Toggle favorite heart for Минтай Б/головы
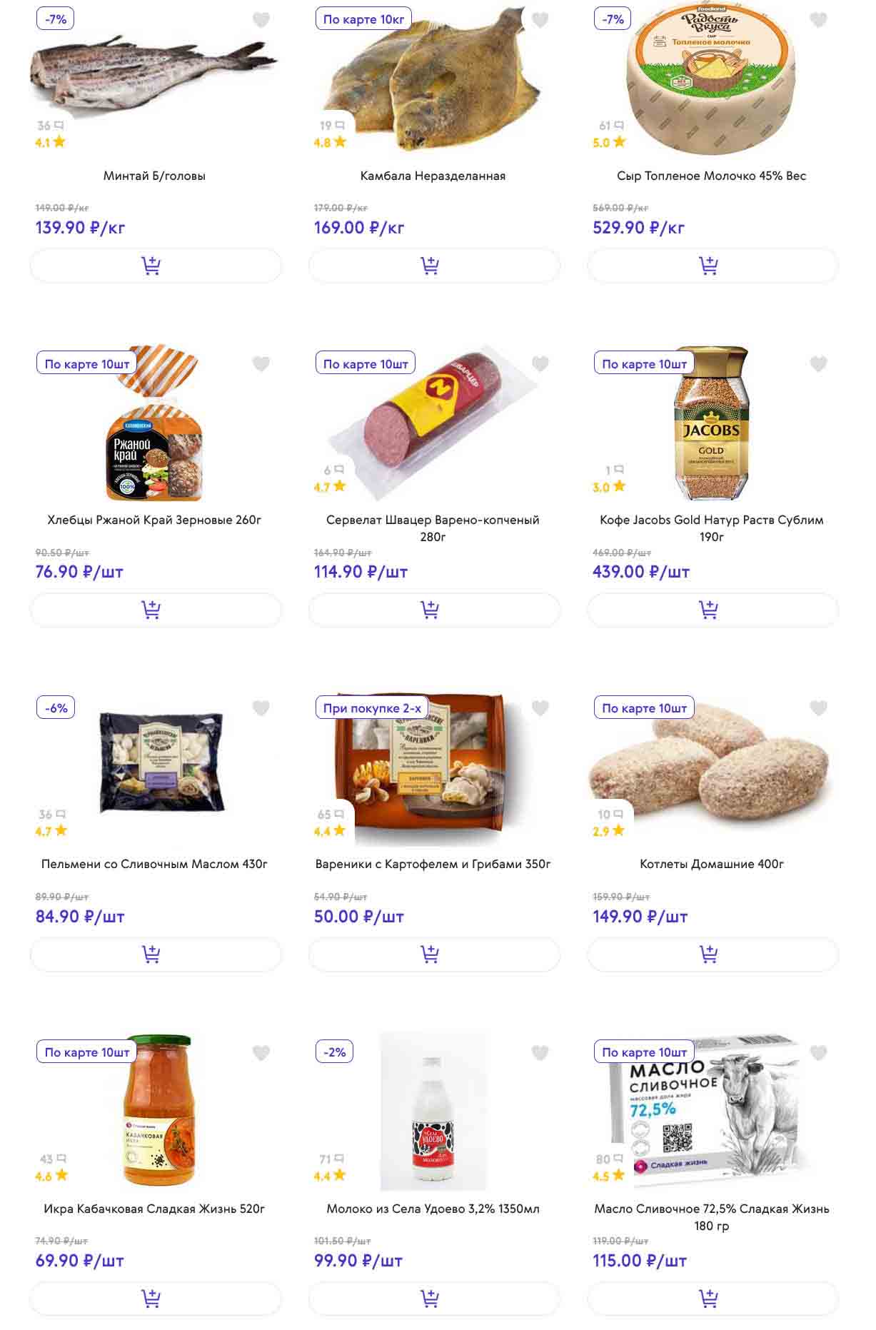The image size is (876, 1330). [x=261, y=20]
